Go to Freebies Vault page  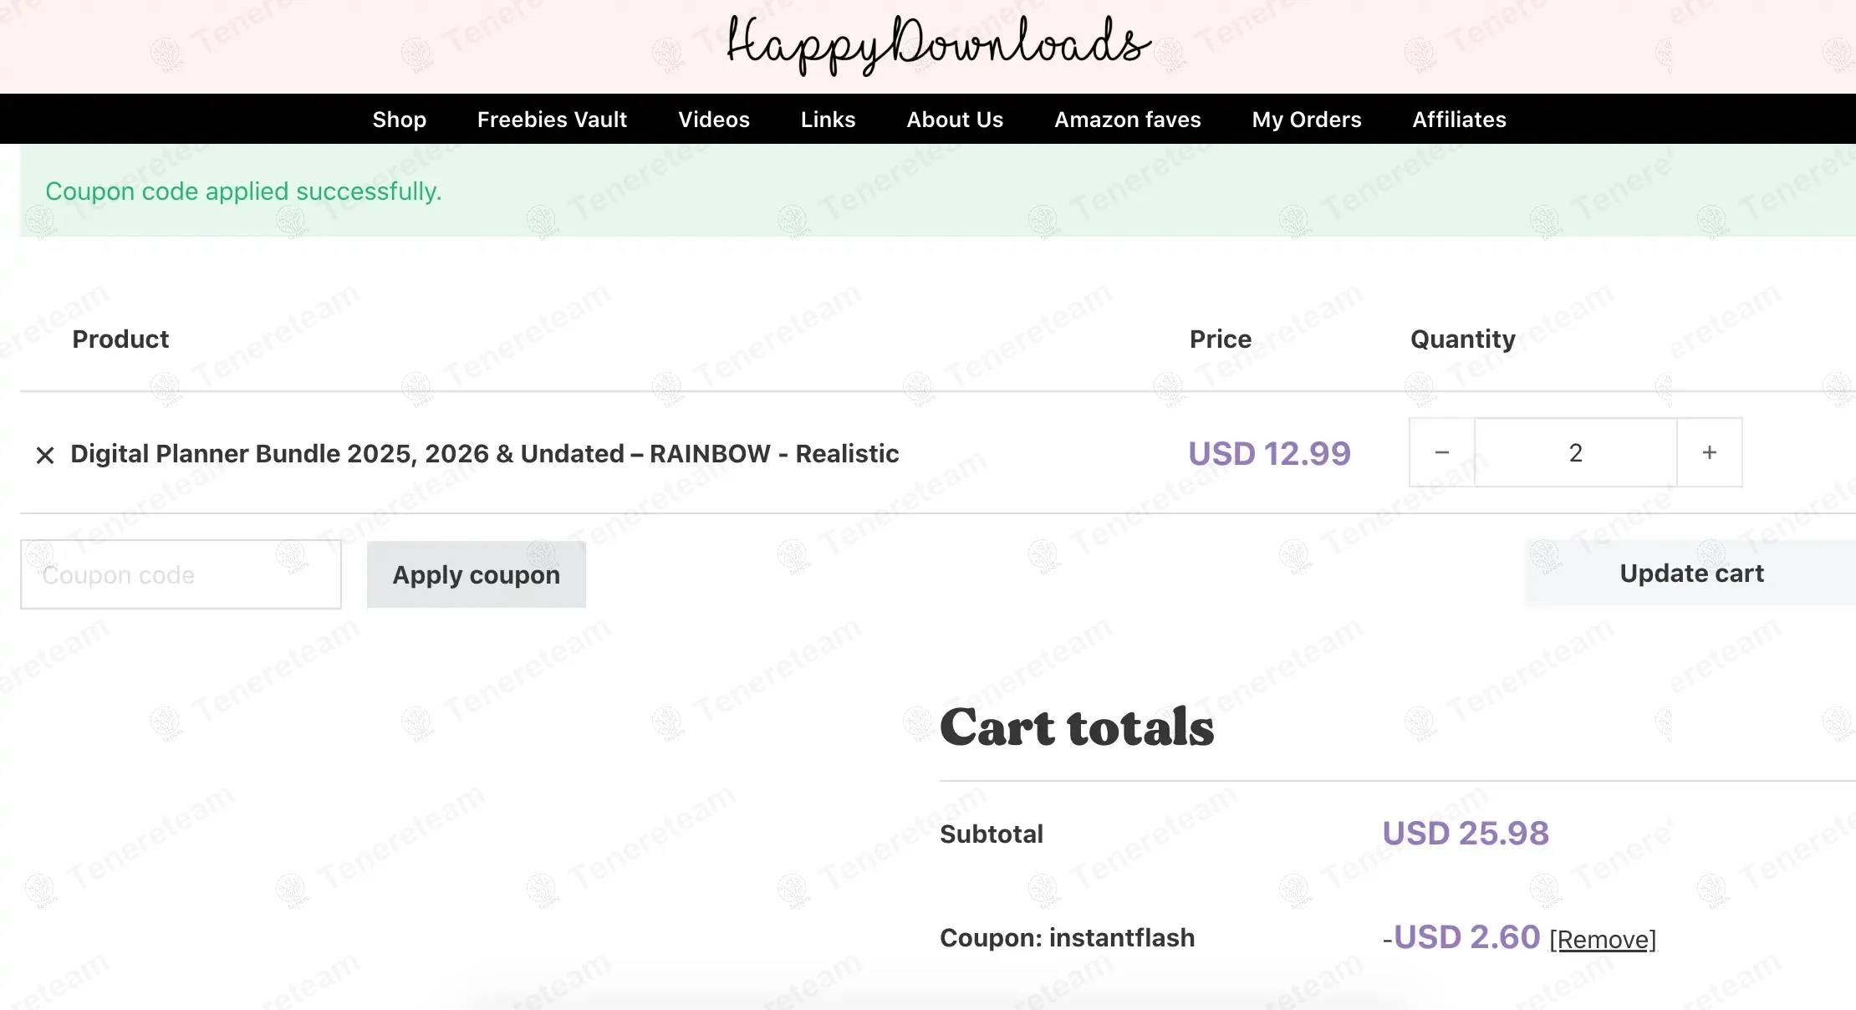pos(552,120)
